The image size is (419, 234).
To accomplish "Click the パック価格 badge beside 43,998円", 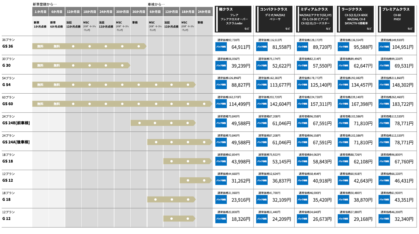I will pos(221,161).
